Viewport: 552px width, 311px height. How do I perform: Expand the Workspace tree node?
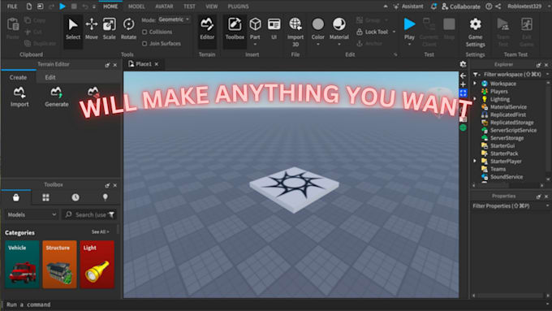pyautogui.click(x=475, y=84)
